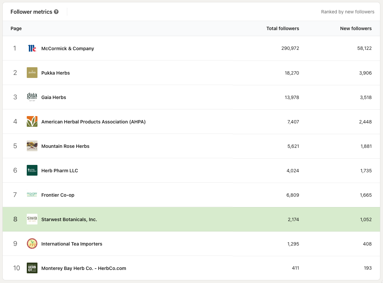Open American Herbal Products Association (AHPA) link
This screenshot has height=283, width=383.
pos(93,122)
